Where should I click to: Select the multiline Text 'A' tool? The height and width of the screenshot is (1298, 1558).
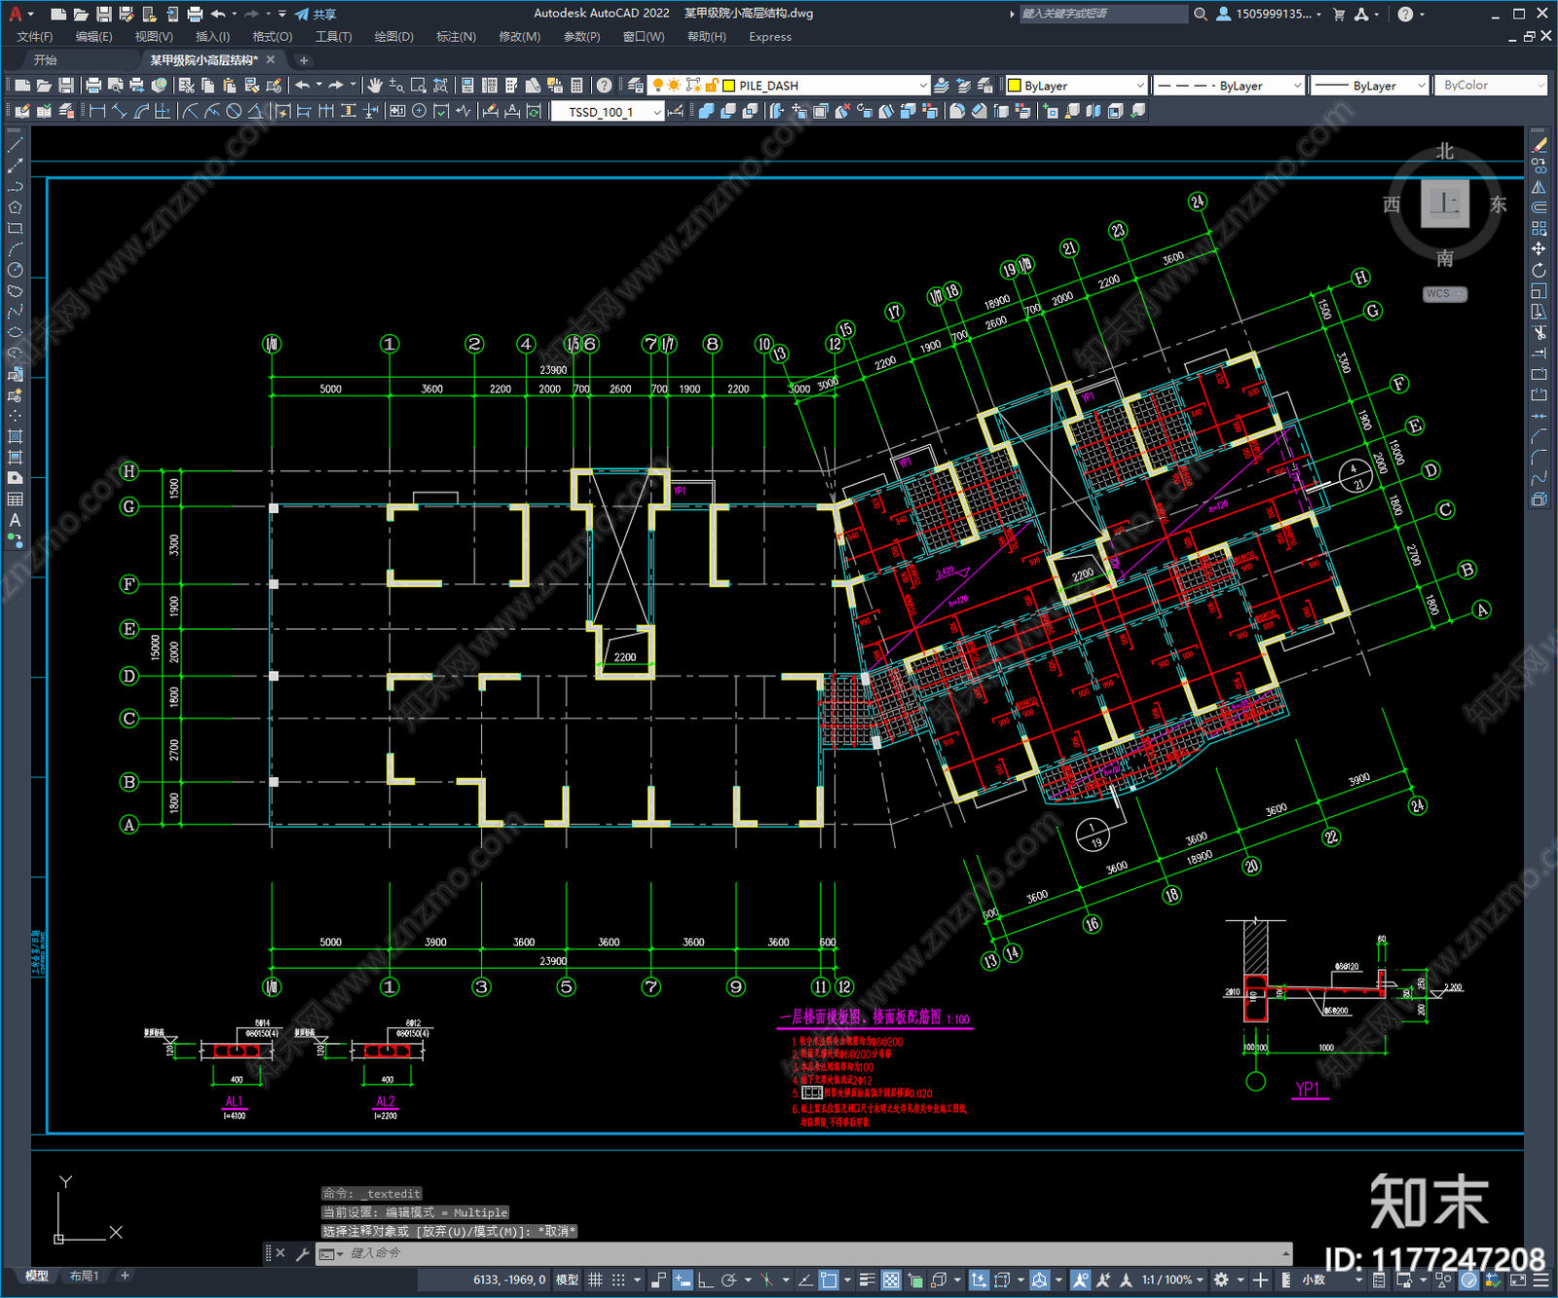coord(15,520)
